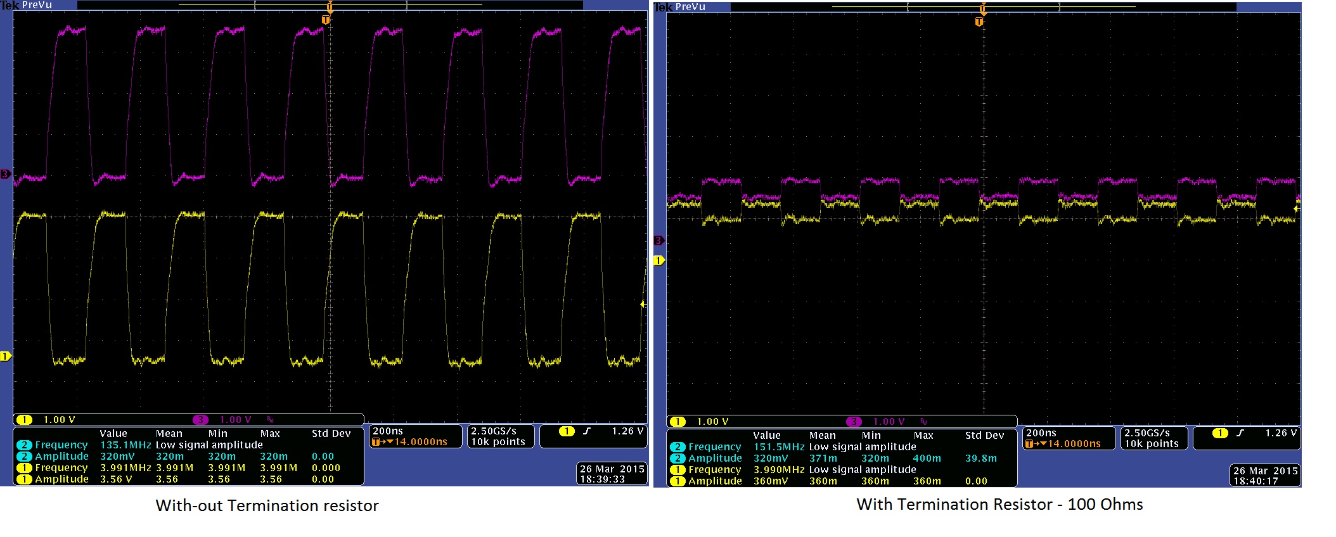Click the magenta channel 3 badge on right scope
Screen dimensions: 1336x537
point(854,422)
